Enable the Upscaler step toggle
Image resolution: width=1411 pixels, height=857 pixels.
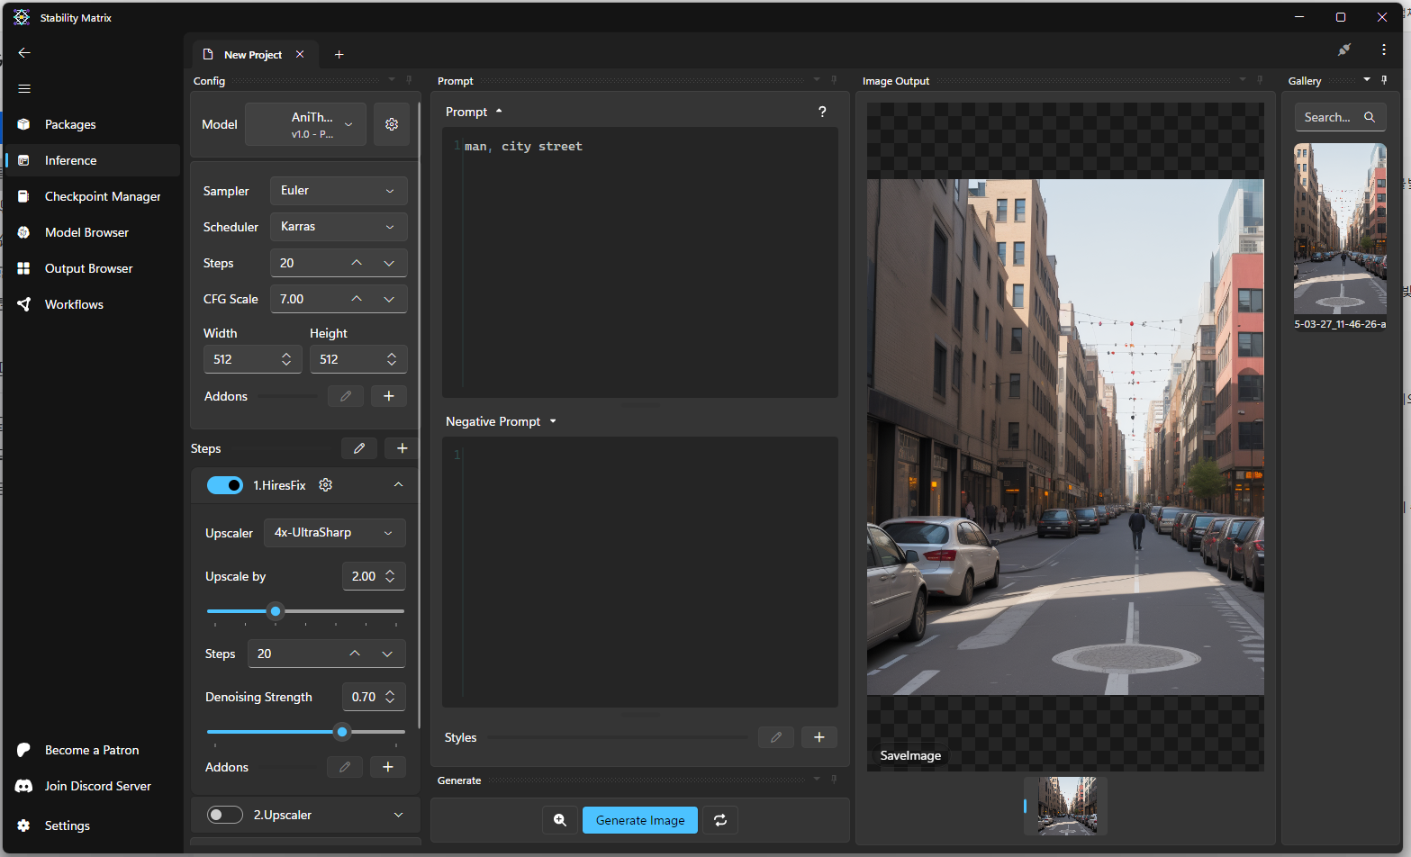(x=225, y=815)
